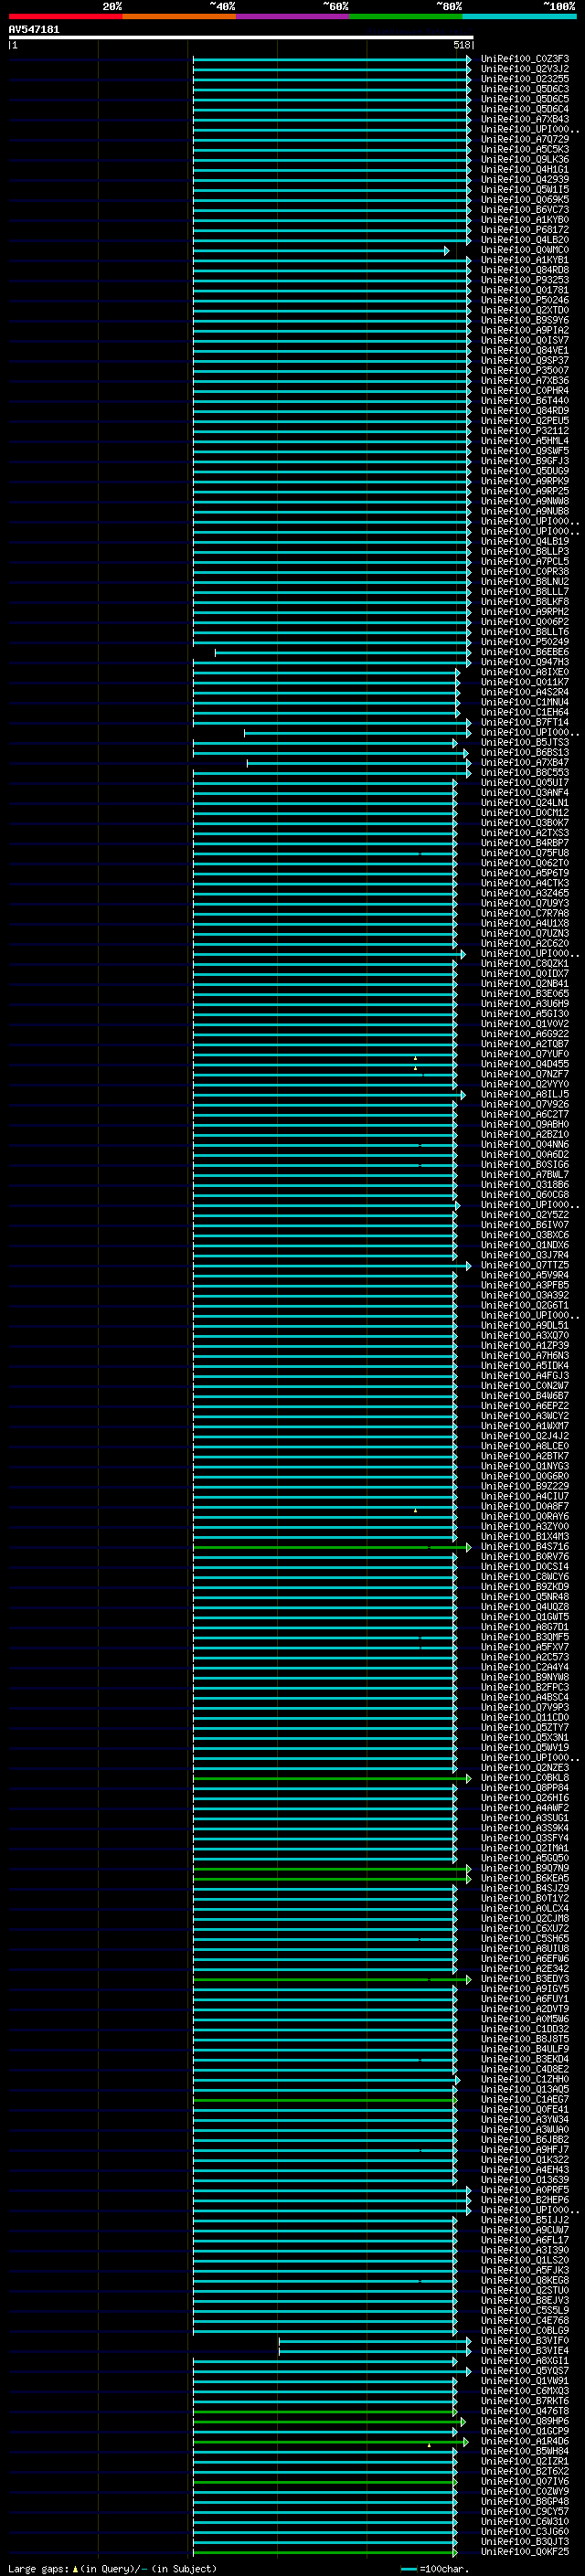Click the purple ~60% identity legend segment
585x2576 pixels.
pos(293,16)
